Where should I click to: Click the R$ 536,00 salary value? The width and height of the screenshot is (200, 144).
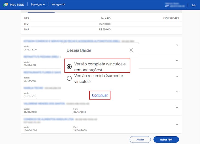tap(105, 29)
